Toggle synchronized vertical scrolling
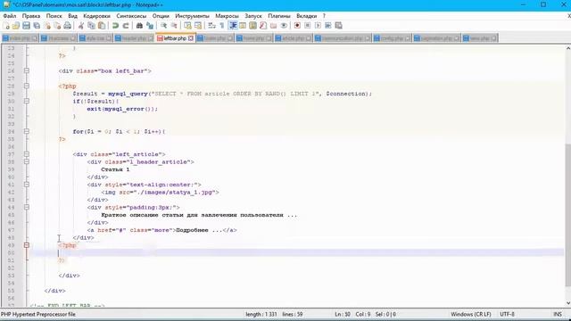Screen dimensions: 571x321 (187, 26)
